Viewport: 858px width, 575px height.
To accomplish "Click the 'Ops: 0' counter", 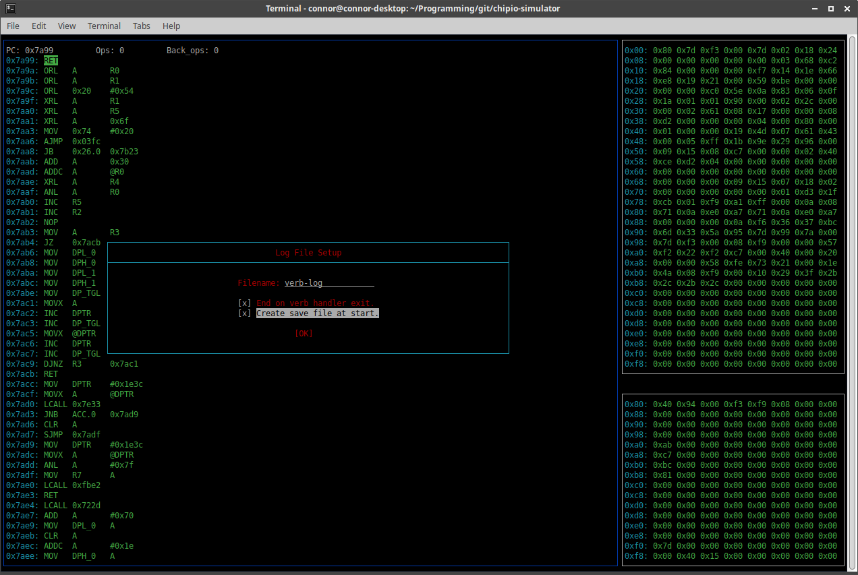I will [110, 51].
